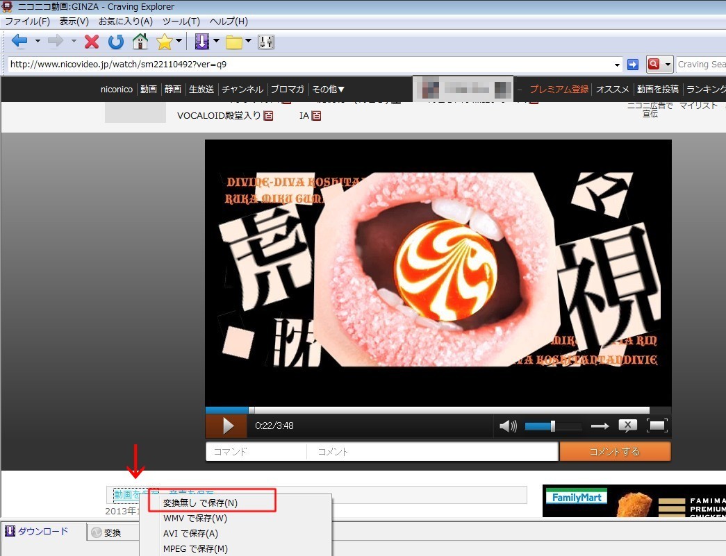Click the コメント text input field
The image size is (726, 556).
432,452
